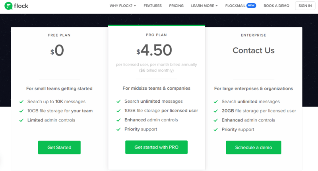
Task: Click the NEW badge beside FlockMail
Action: coord(251,6)
